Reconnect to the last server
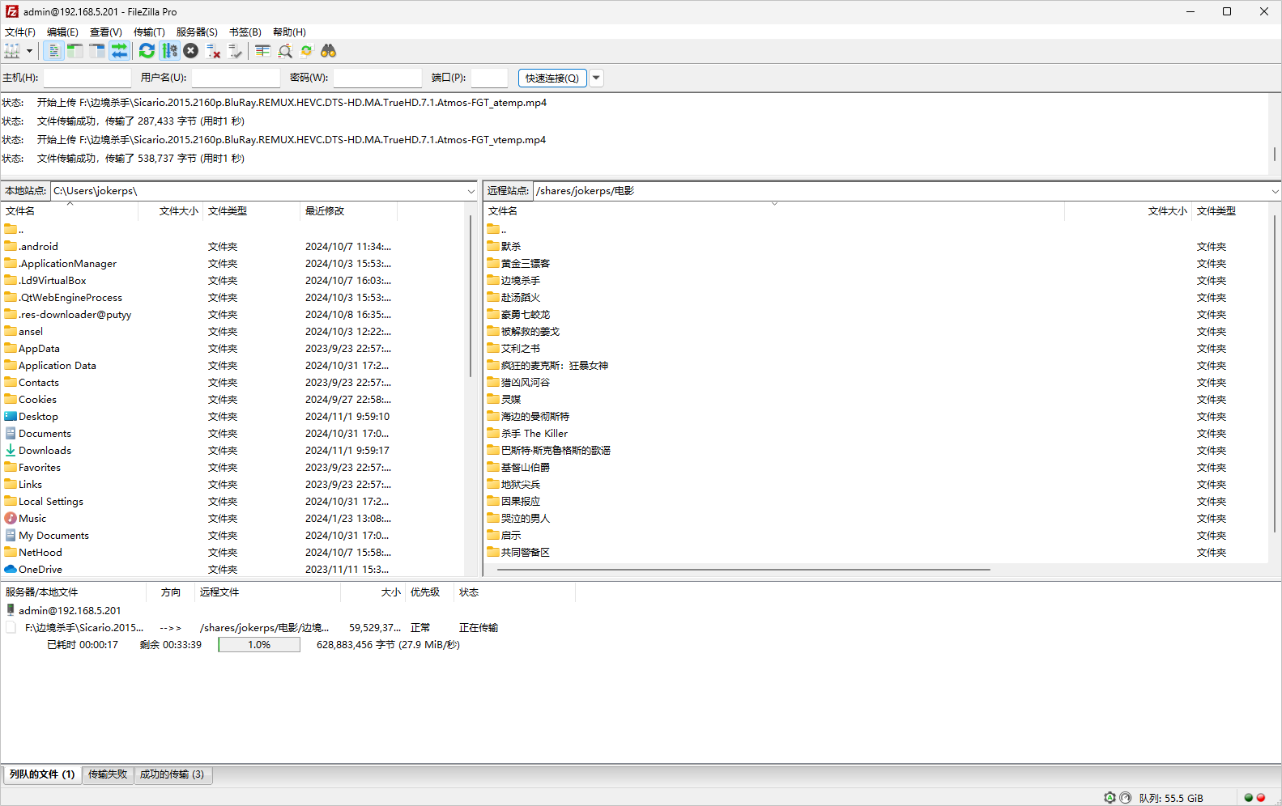 [236, 51]
